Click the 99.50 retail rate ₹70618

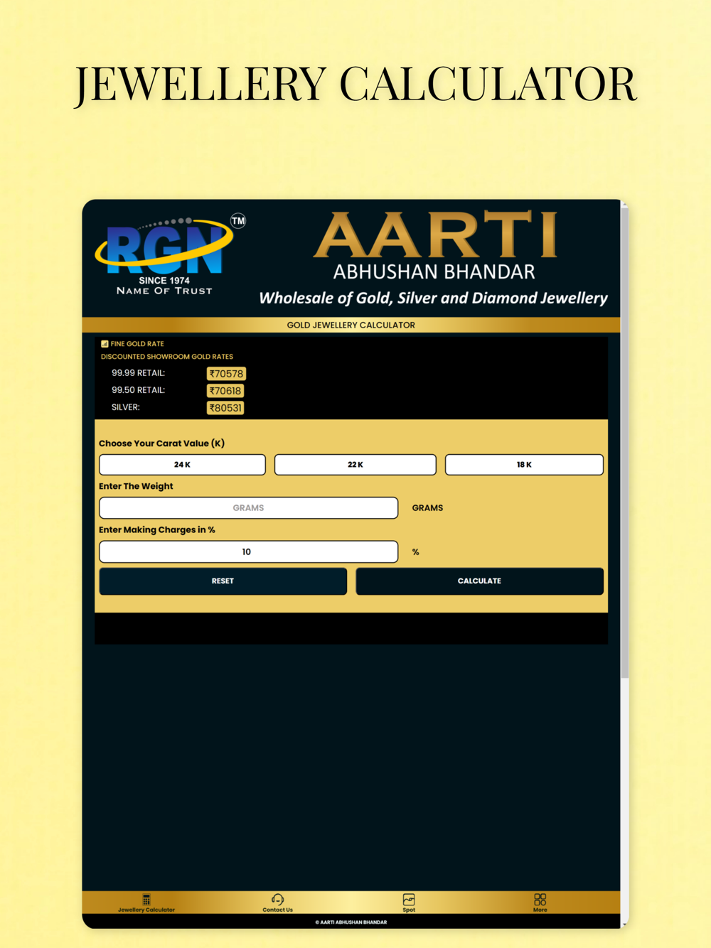tap(225, 391)
